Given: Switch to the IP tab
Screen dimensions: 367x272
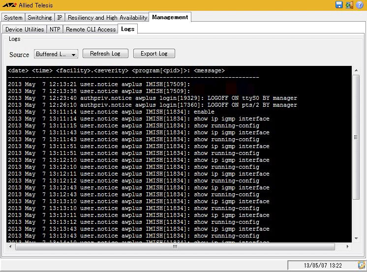Looking at the screenshot, I should pyautogui.click(x=60, y=18).
